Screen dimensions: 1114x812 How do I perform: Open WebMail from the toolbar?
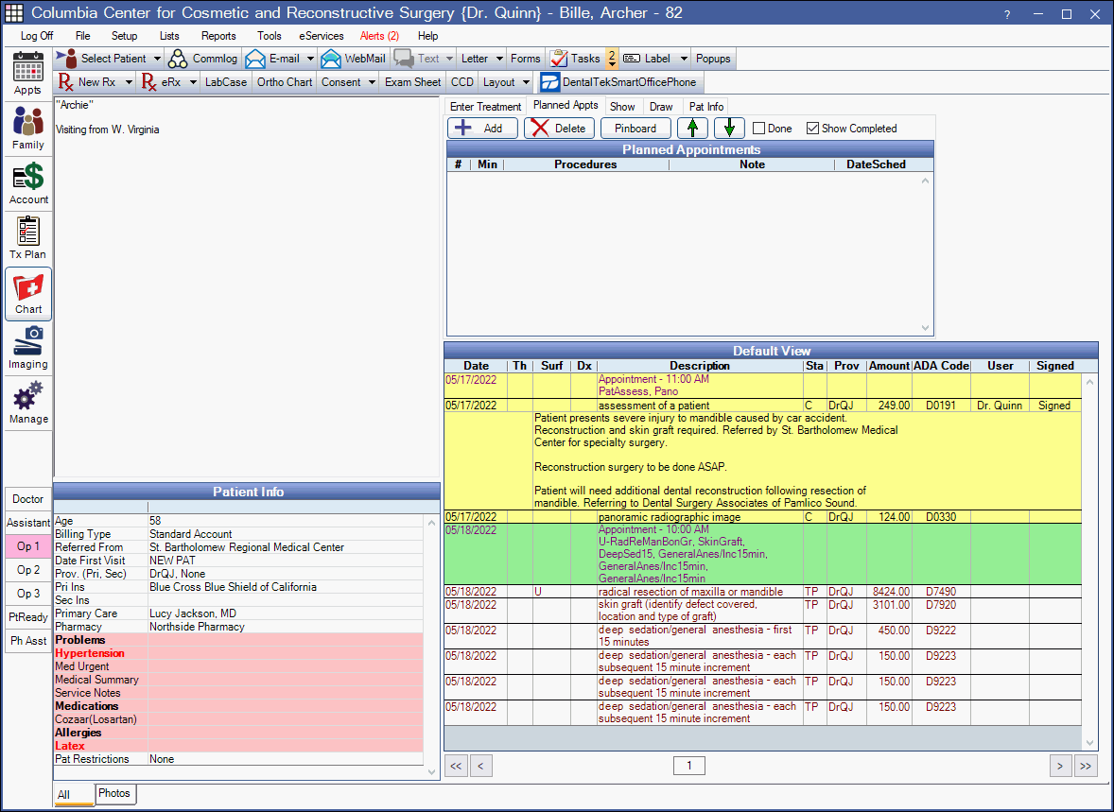(354, 59)
